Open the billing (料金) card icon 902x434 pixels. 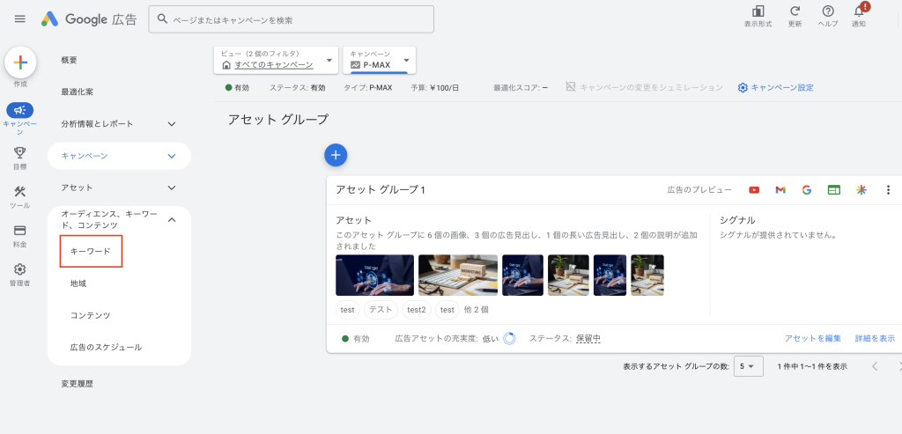[x=19, y=231]
